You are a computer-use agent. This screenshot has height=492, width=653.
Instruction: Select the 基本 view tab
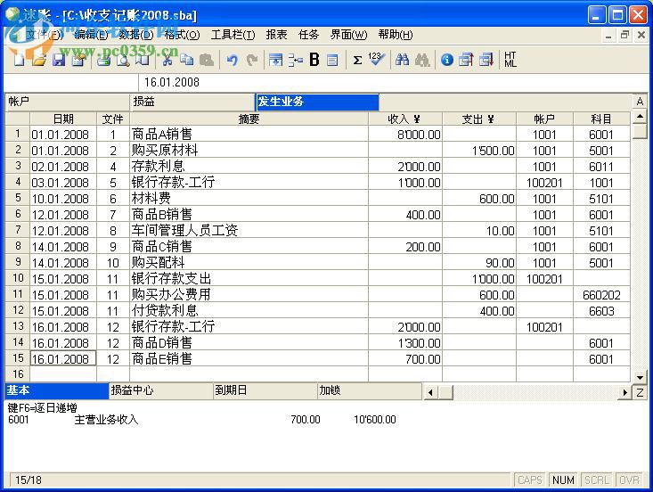coord(57,390)
